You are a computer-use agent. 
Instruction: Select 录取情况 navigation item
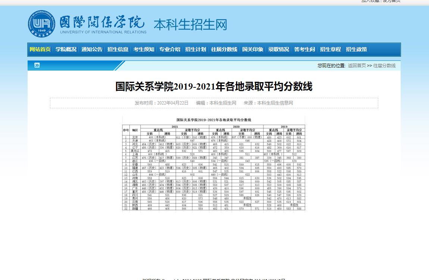click(279, 50)
